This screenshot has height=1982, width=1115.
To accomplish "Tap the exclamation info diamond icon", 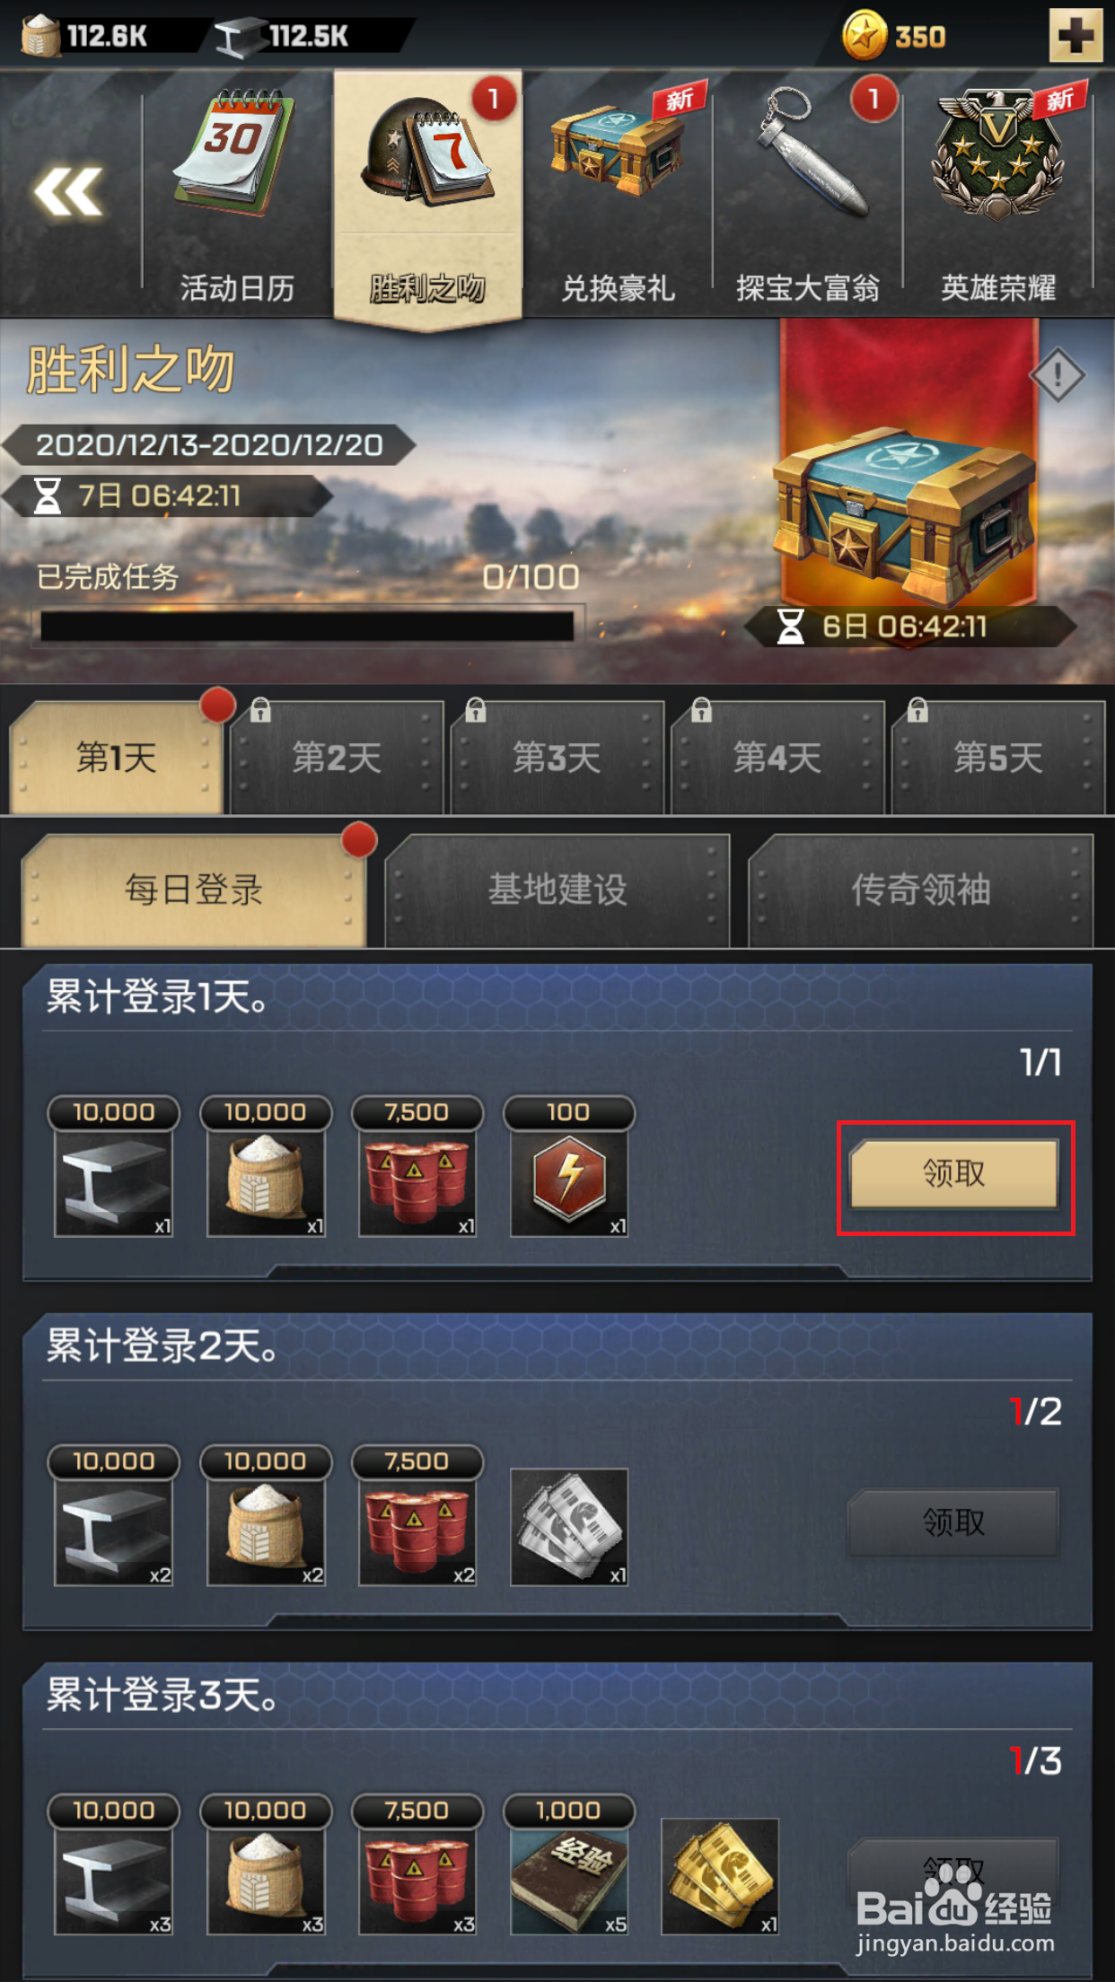I will (1057, 374).
